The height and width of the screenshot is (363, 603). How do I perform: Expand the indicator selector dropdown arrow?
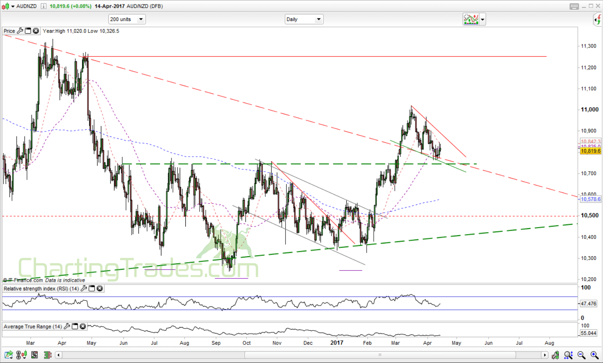pos(483,19)
